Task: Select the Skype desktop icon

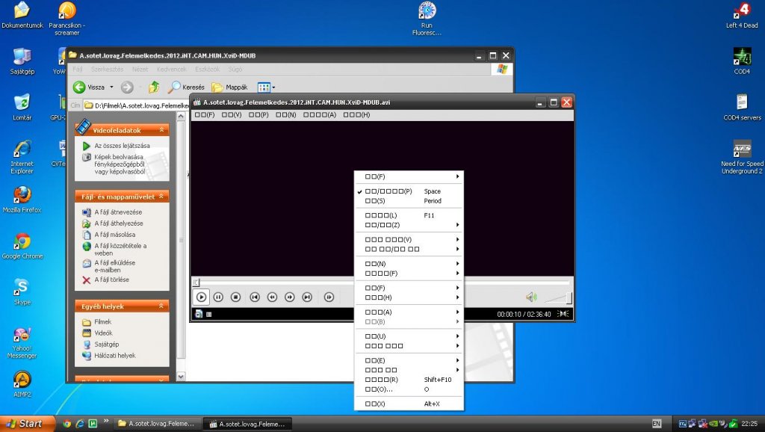Action: coord(22,292)
